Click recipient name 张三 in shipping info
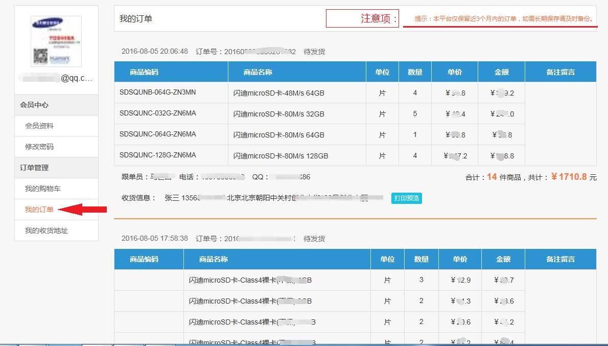 172,198
